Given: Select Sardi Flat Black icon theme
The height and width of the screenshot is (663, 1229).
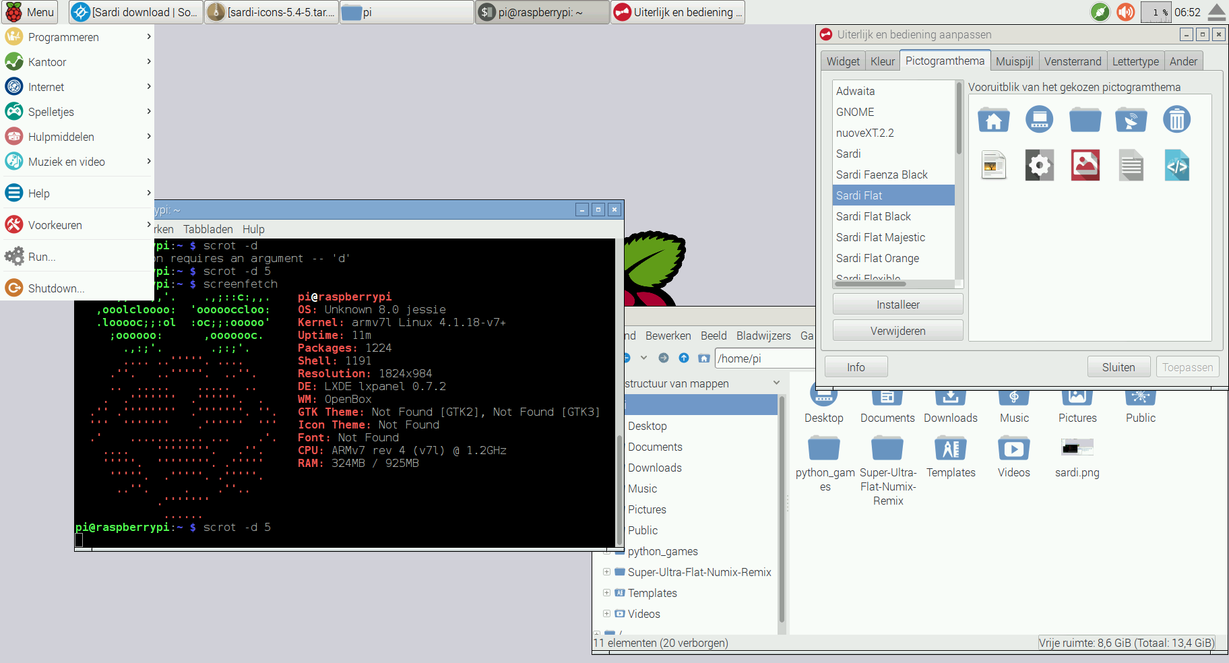Looking at the screenshot, I should [x=894, y=216].
